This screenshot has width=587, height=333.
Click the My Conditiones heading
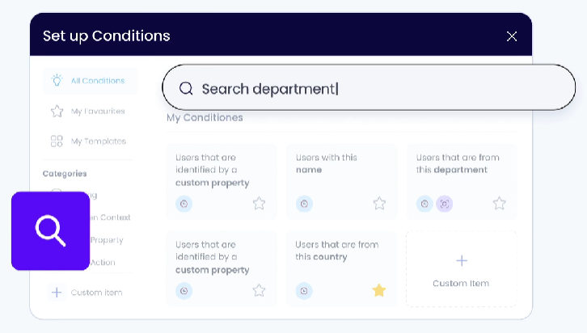click(205, 117)
